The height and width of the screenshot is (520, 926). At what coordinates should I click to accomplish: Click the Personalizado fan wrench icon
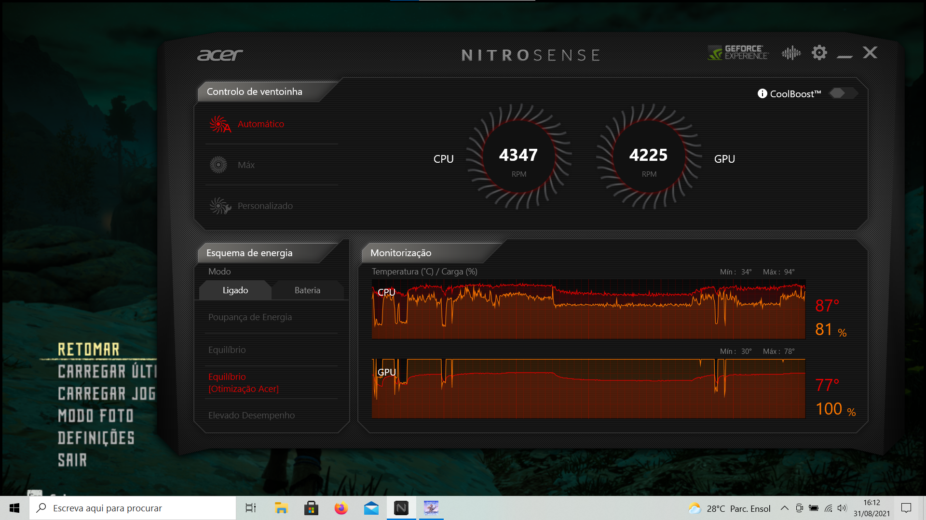[220, 206]
